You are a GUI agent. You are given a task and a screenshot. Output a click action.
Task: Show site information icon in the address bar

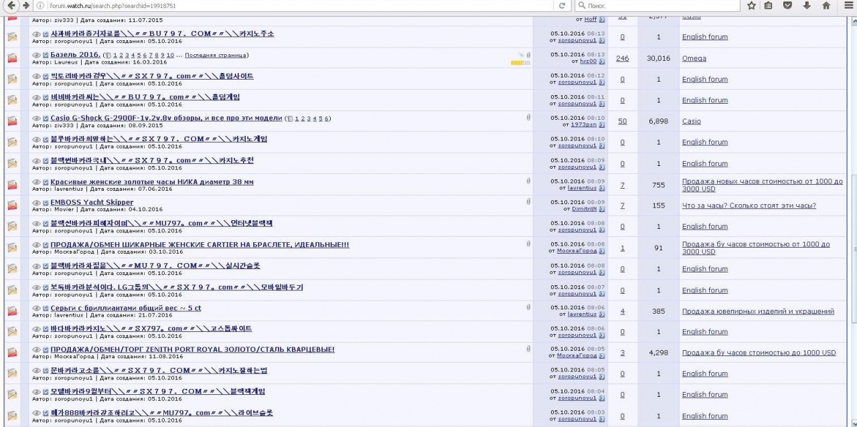41,5
